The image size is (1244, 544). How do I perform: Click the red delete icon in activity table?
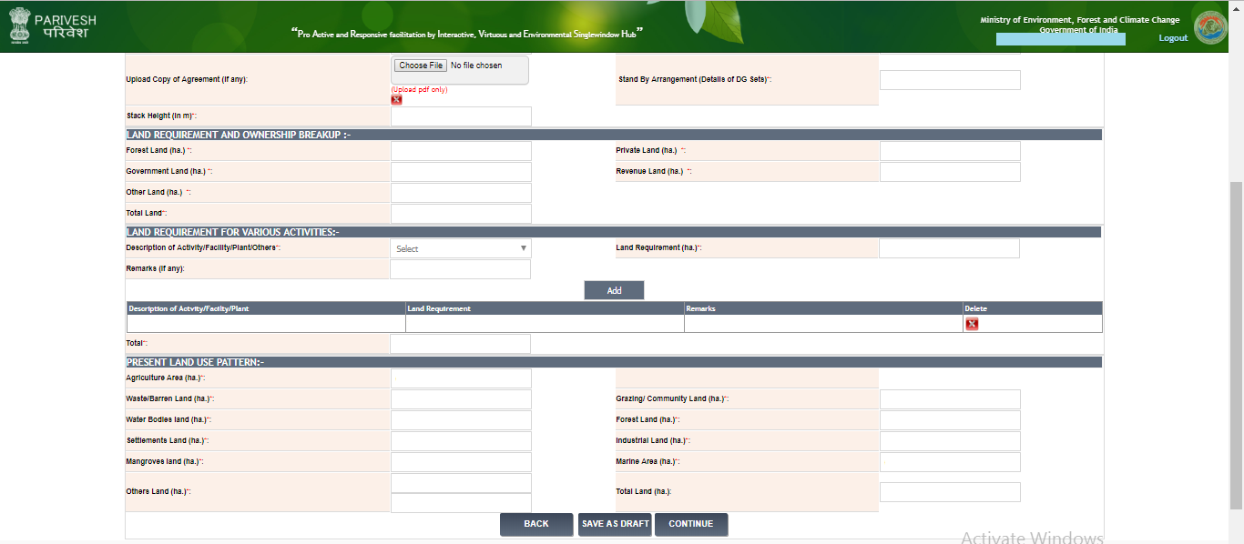972,324
